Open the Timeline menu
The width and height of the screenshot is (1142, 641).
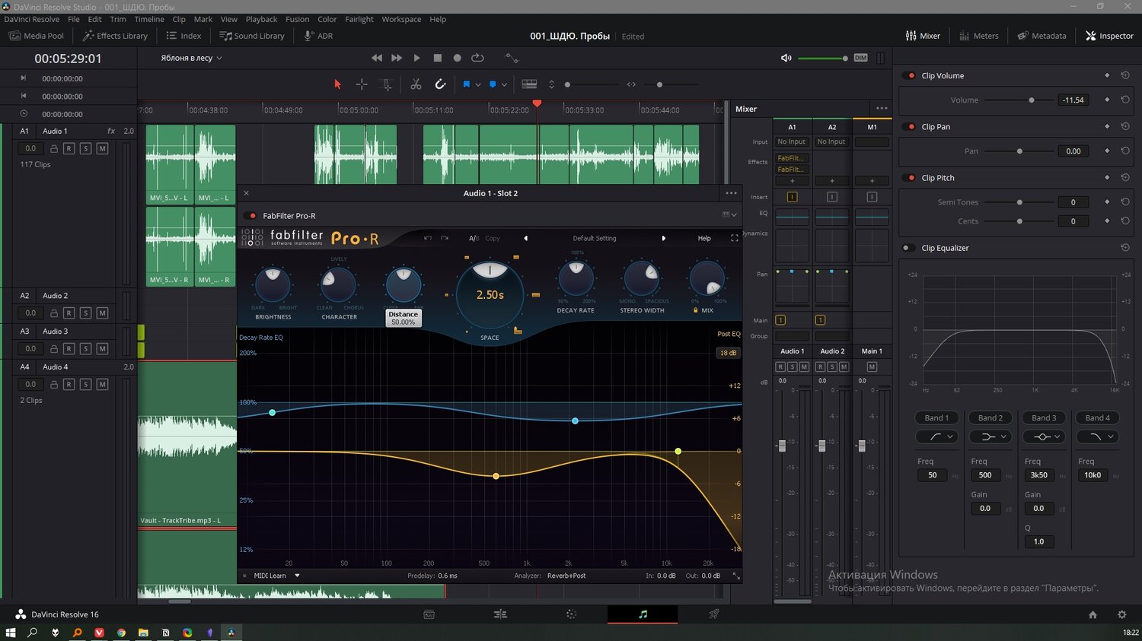click(149, 19)
